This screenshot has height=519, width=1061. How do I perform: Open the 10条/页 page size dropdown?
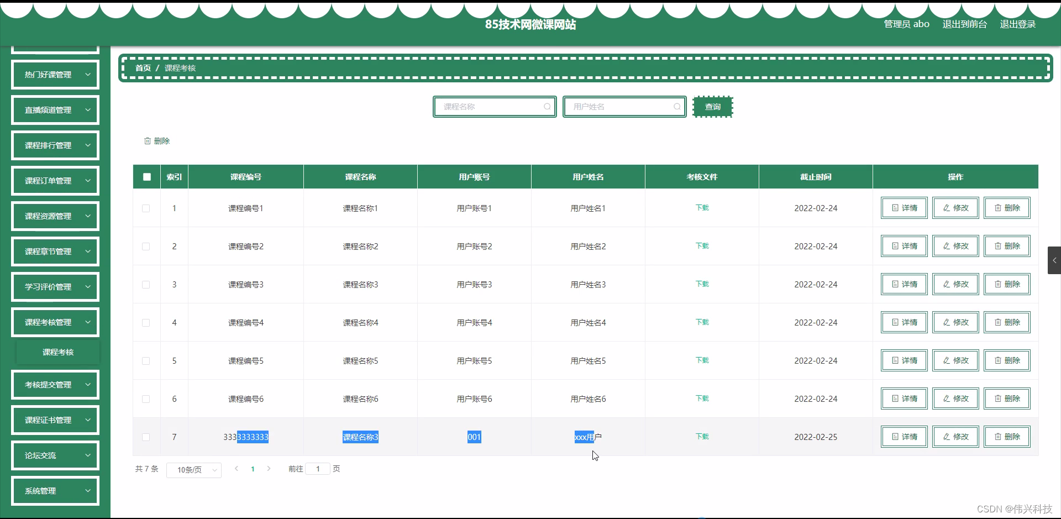pos(193,469)
